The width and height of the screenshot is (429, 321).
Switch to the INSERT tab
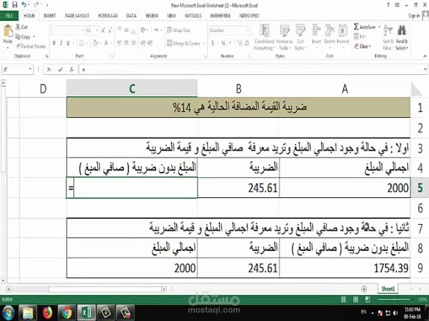(50, 15)
